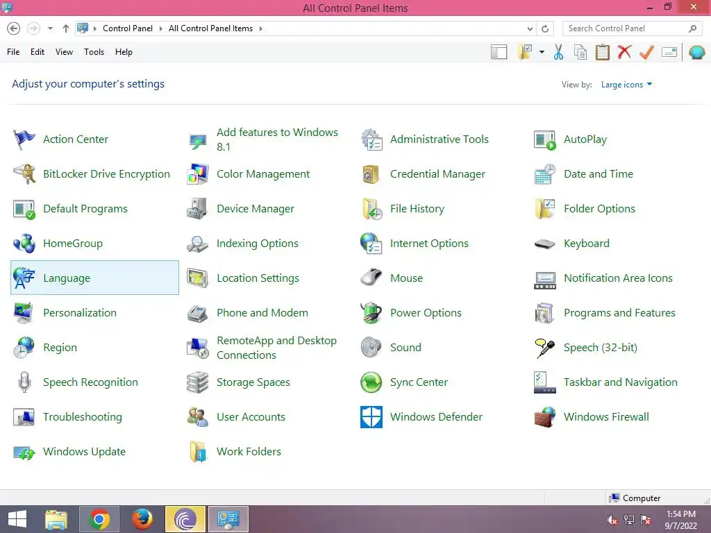Open the Programs and Features link
The image size is (711, 533).
point(619,313)
